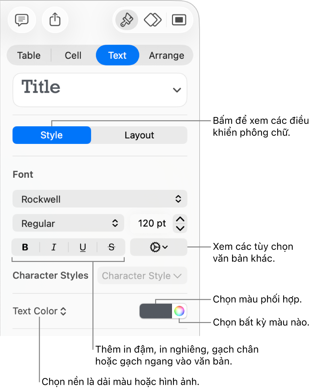Toggle Italic formatting
Screen dimensions: 316x391
point(54,247)
